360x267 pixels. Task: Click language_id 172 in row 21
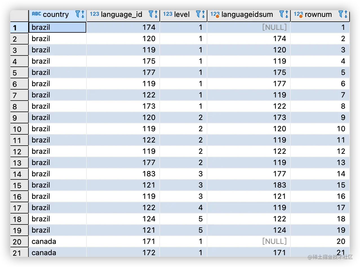click(123, 252)
